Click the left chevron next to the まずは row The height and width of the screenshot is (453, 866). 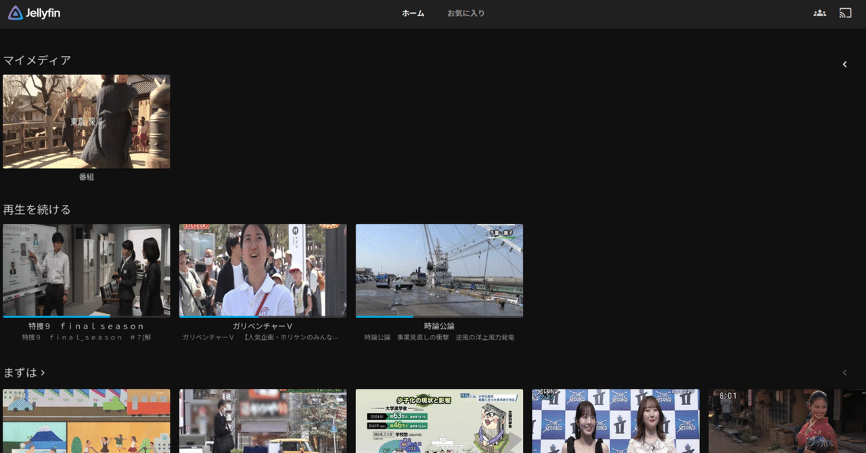coord(844,372)
